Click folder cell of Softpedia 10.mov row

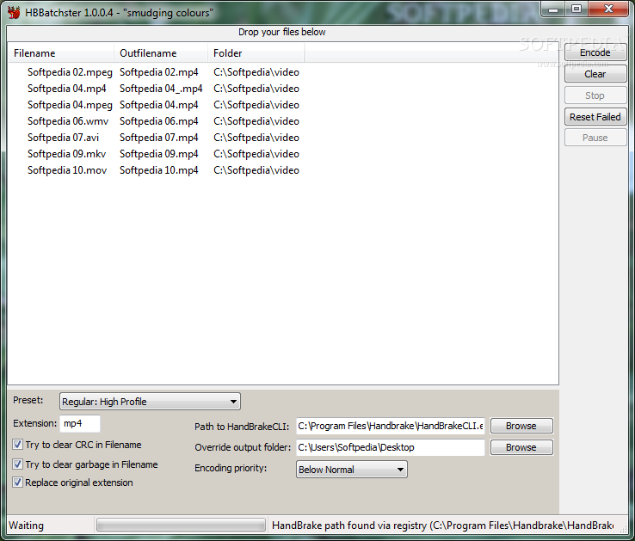point(256,170)
